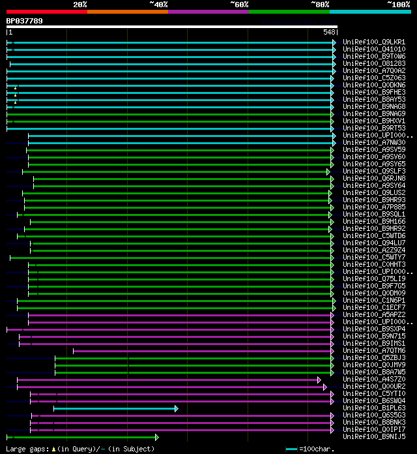This screenshot has height=454, width=417.
Task: Select the UniRef100_B9IMS1 label
Action: tap(374, 343)
